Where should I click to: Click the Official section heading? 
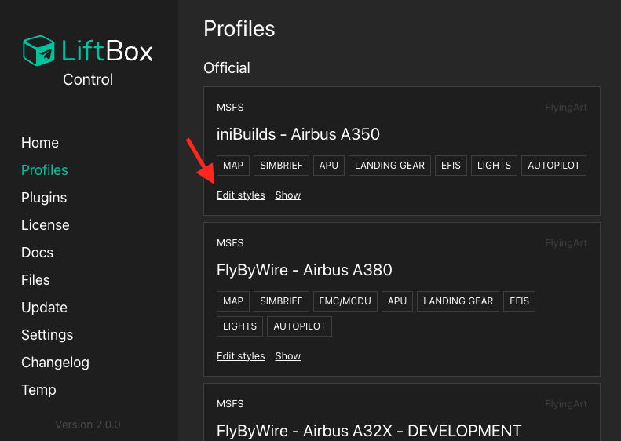(x=227, y=68)
